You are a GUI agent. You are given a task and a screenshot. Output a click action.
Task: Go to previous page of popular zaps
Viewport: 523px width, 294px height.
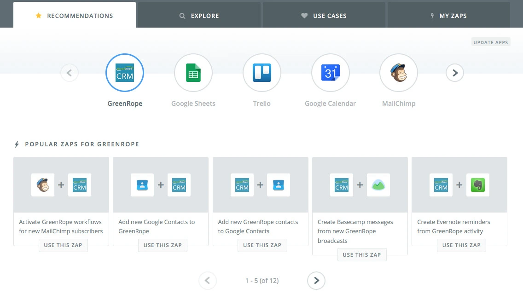point(208,281)
